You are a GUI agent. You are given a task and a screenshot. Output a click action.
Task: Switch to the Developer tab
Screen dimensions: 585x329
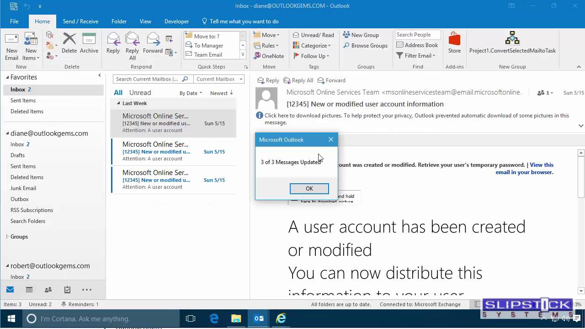[x=176, y=21]
